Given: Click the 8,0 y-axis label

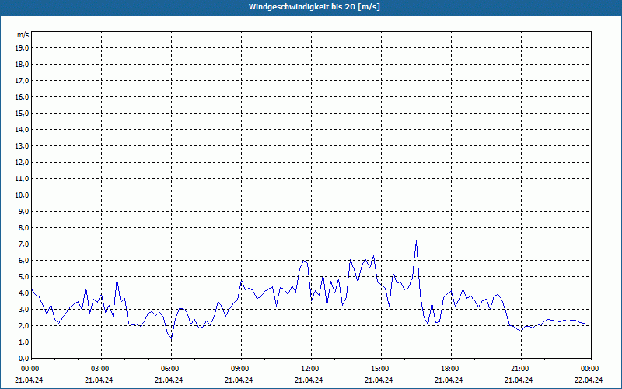Looking at the screenshot, I should click(x=23, y=228).
